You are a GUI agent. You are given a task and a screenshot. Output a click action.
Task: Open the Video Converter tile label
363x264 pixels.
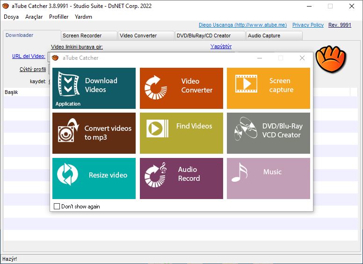tap(197, 86)
